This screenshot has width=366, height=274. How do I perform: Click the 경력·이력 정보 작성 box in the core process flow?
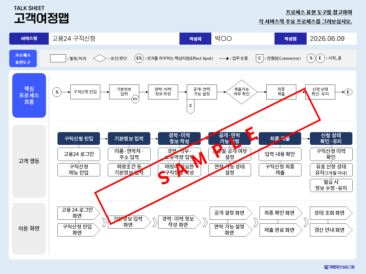coord(163,92)
